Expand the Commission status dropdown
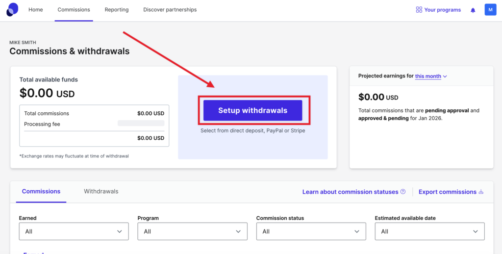 click(311, 231)
